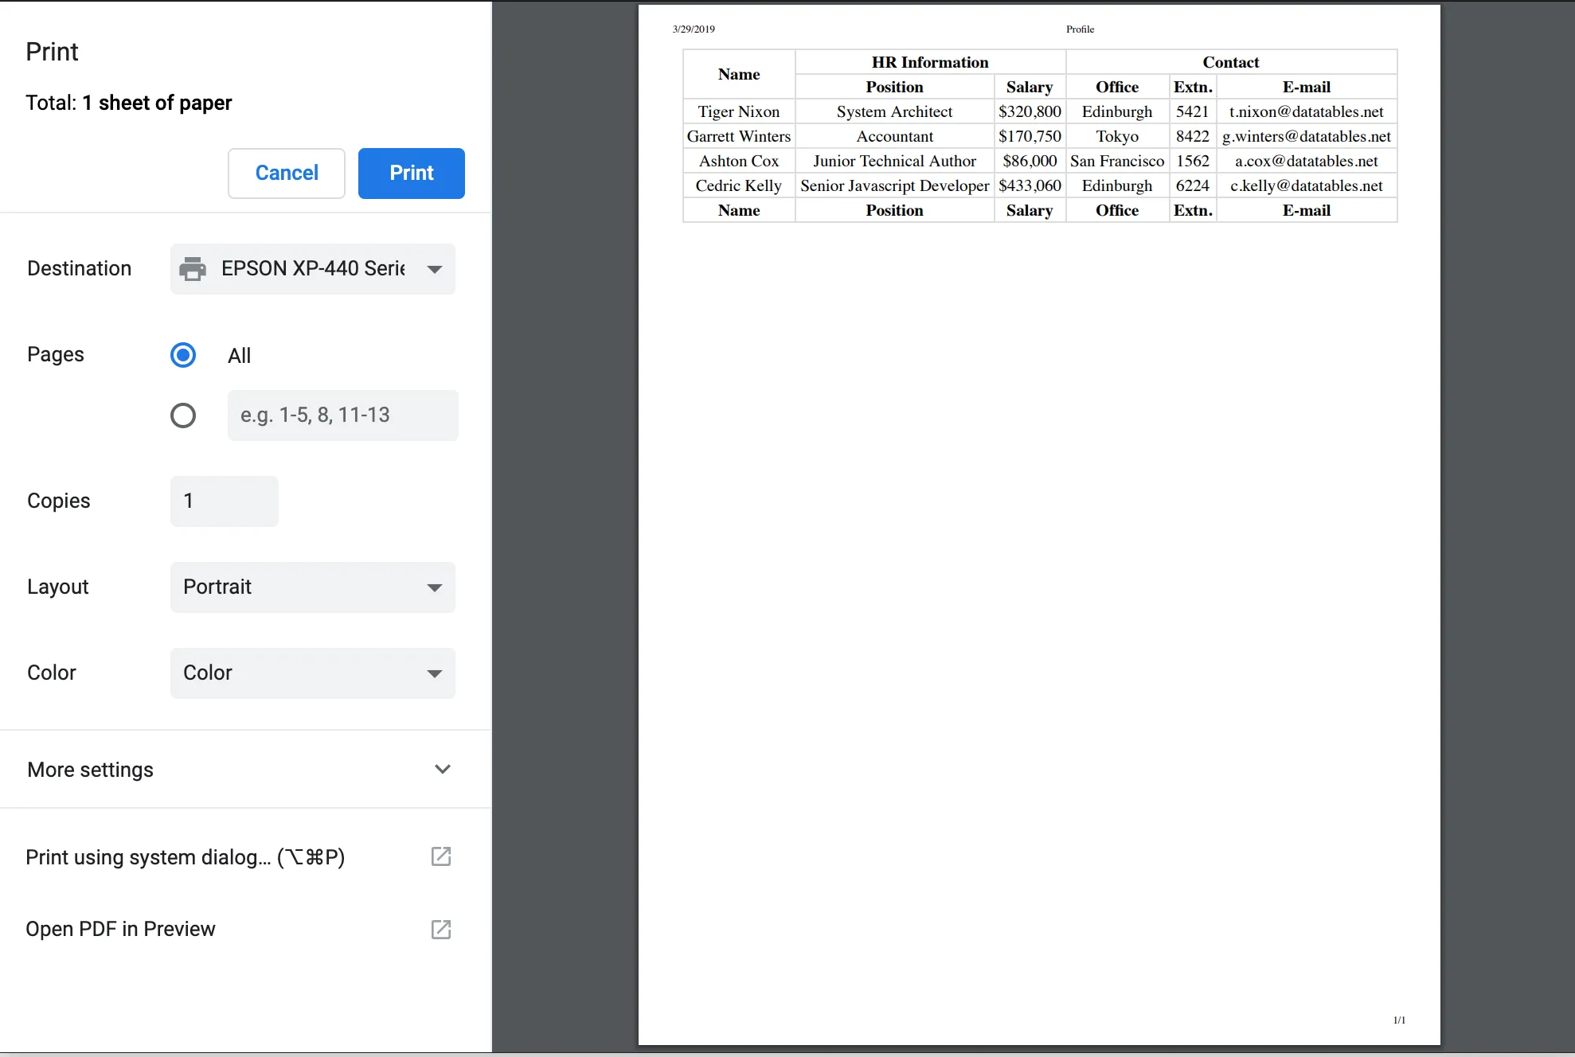Click the Contact header in the preview
The image size is (1575, 1057).
coord(1230,62)
